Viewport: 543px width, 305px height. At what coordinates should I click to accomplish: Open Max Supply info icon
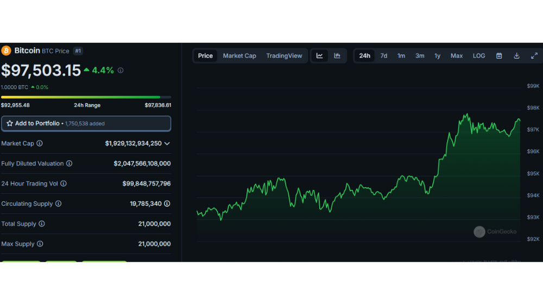(x=40, y=244)
